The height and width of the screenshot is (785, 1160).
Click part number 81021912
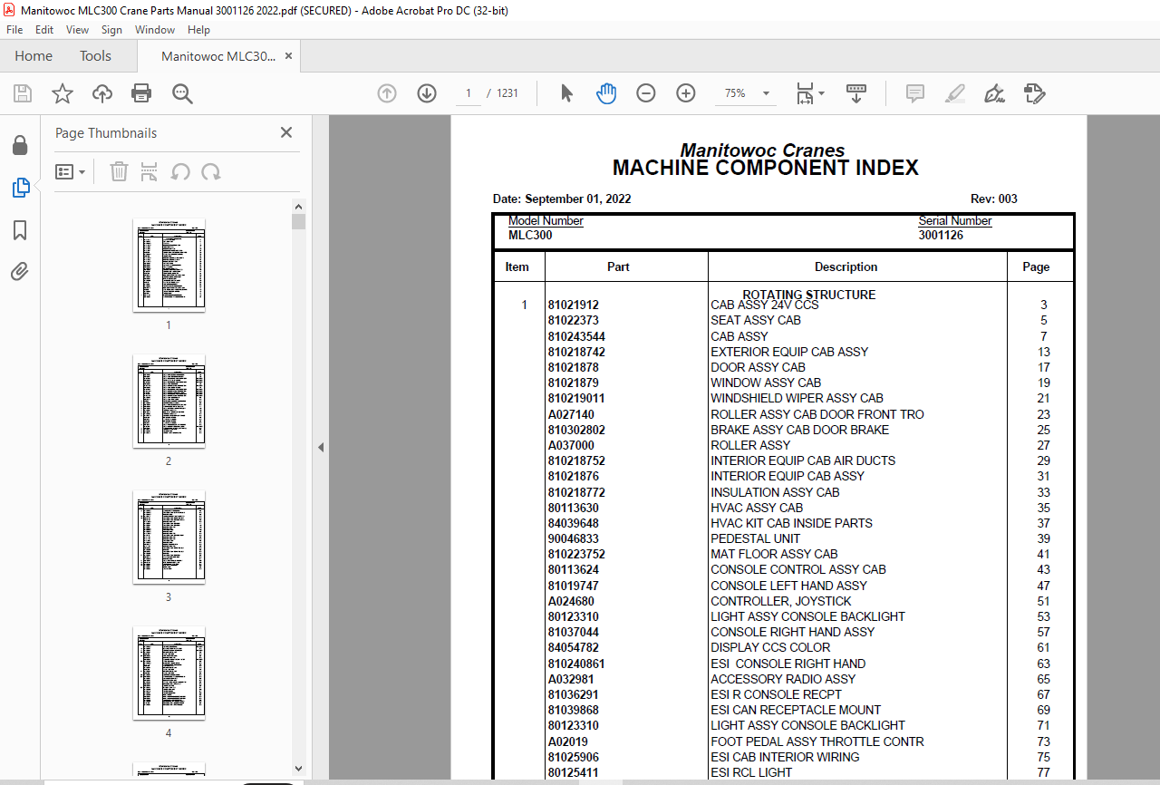pyautogui.click(x=573, y=305)
